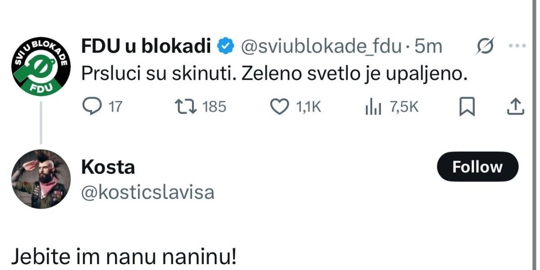
Task: Click the 'Jebite im nanu naninu!' reply text
Action: point(123,258)
